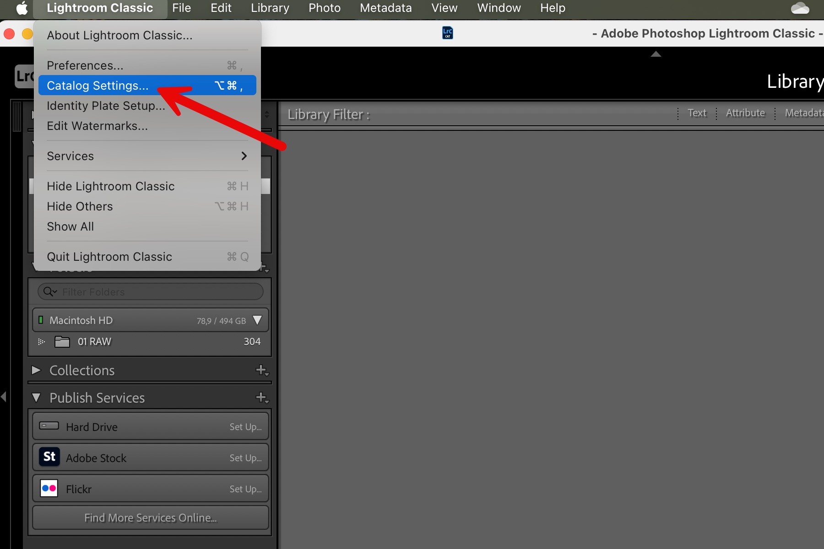Open the Metadata menu

click(x=386, y=8)
